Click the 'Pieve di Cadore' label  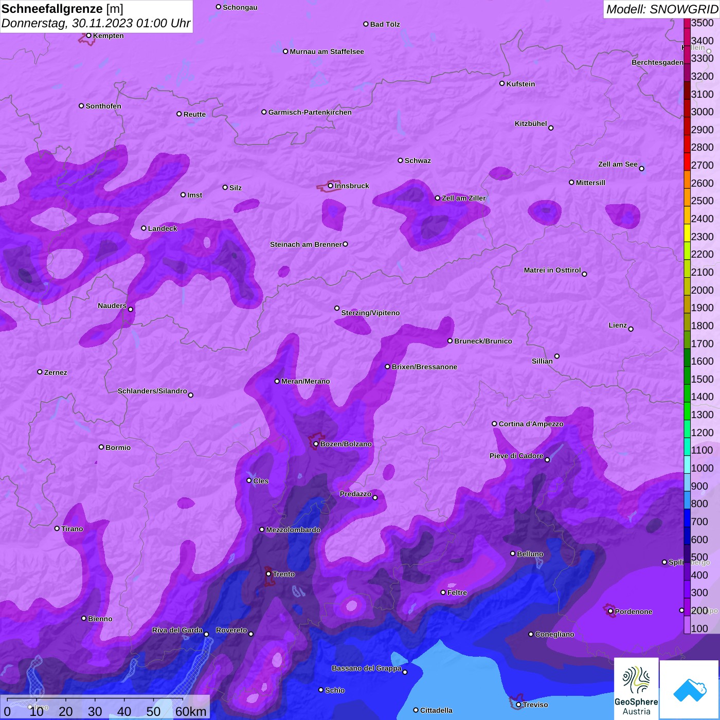[x=516, y=456]
